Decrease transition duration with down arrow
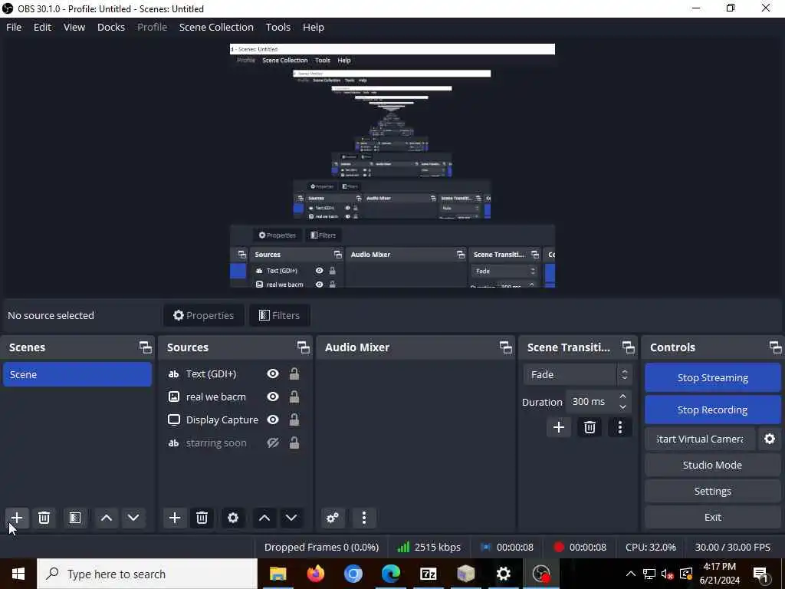Image resolution: width=785 pixels, height=589 pixels. 622,406
